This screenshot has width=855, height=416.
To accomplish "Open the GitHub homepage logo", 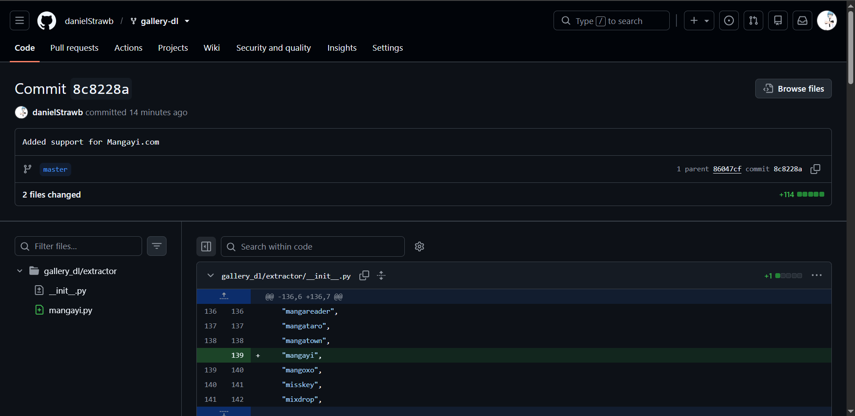I will 47,21.
